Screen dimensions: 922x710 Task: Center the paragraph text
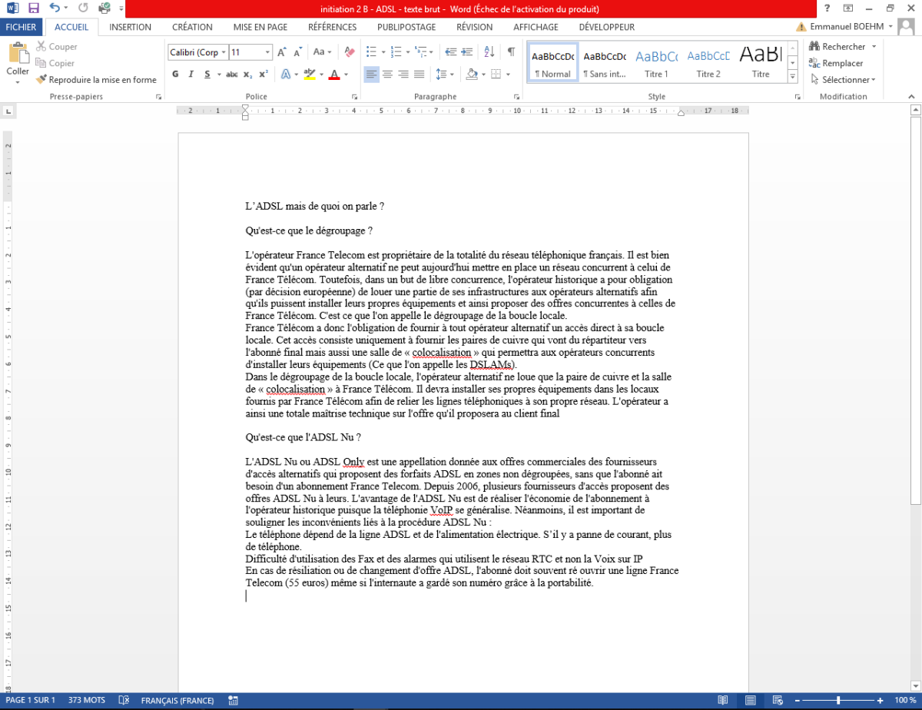point(387,75)
